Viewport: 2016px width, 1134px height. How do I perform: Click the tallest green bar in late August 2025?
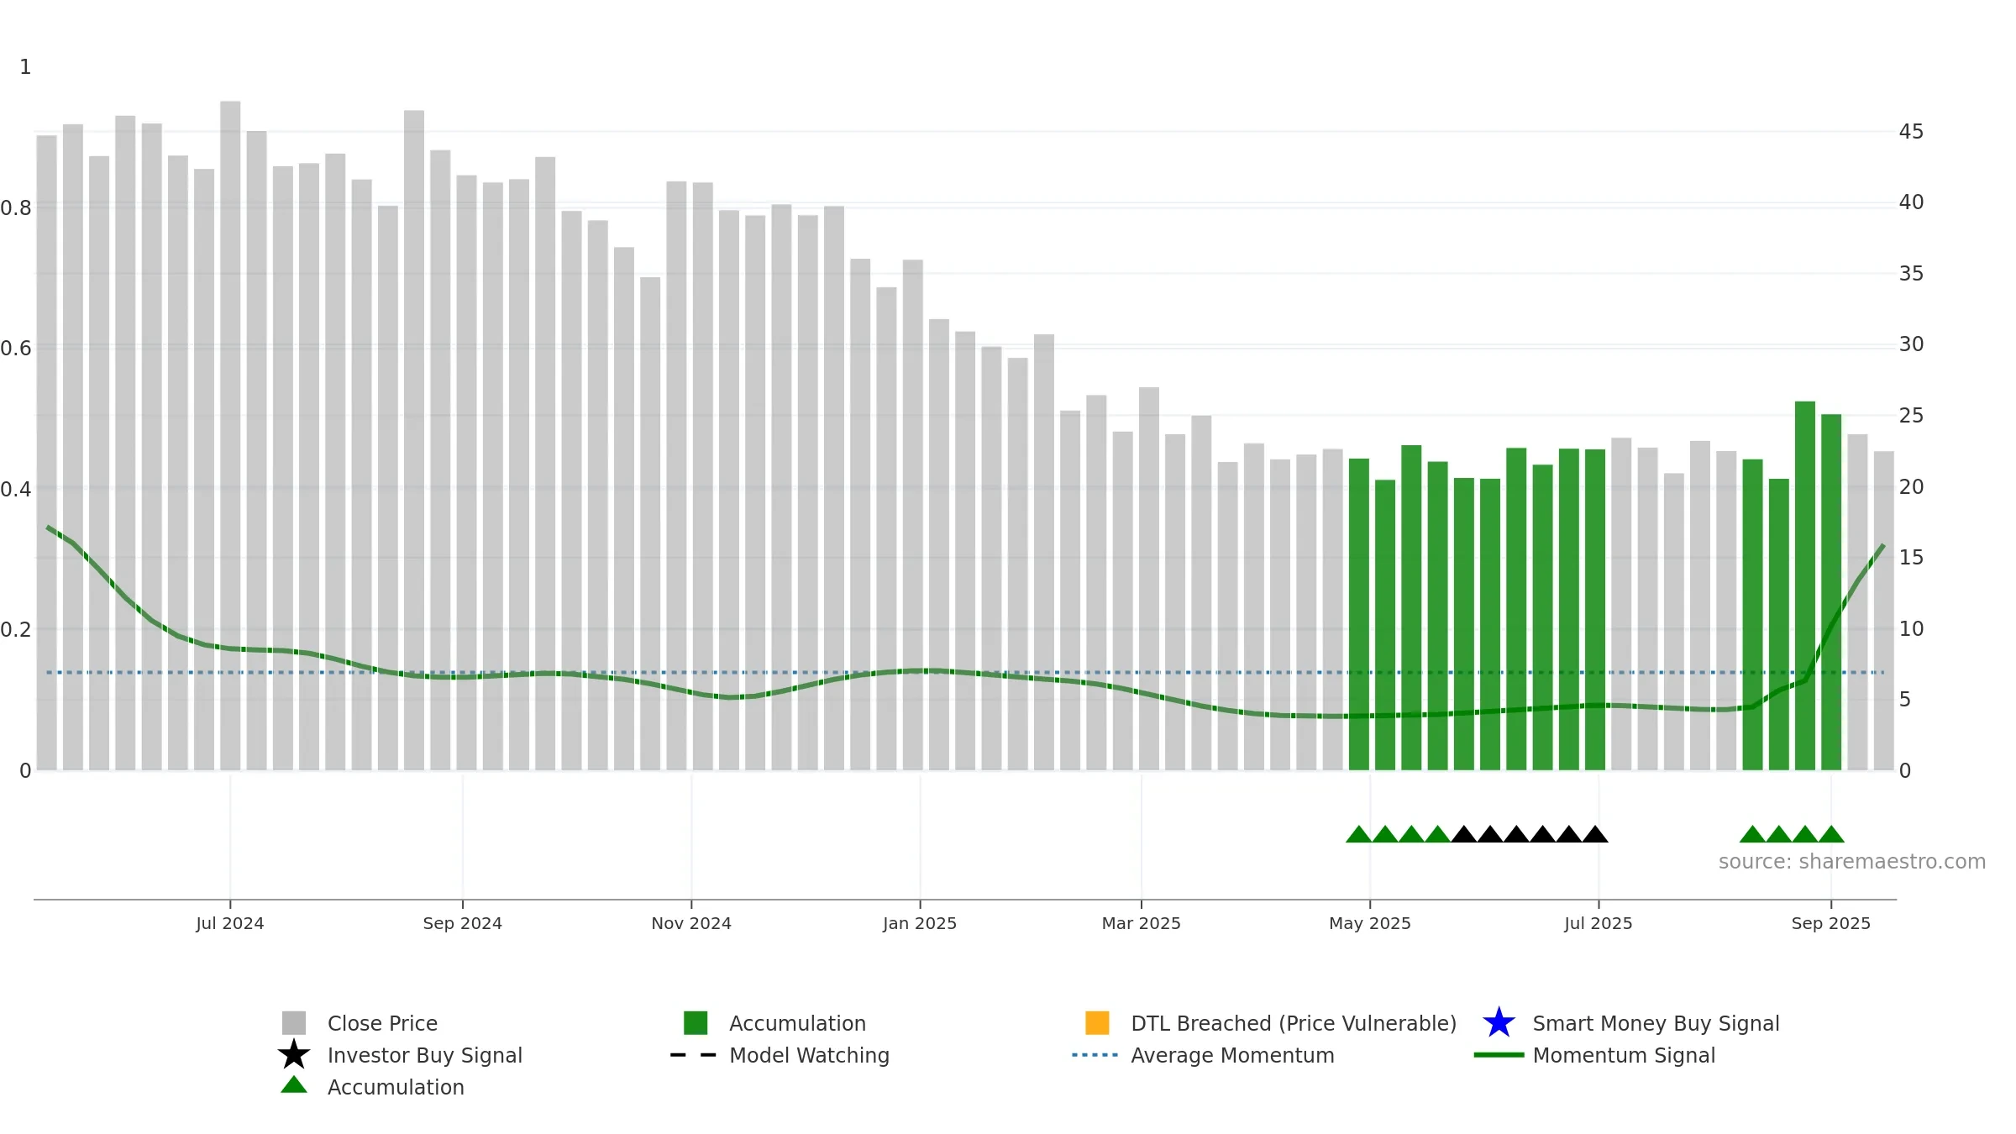click(1805, 585)
